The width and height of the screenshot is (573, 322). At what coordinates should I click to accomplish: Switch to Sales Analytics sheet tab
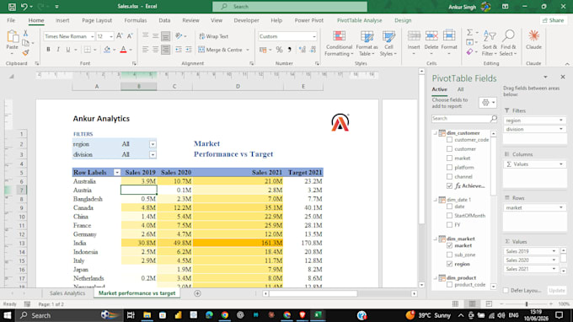click(x=67, y=293)
